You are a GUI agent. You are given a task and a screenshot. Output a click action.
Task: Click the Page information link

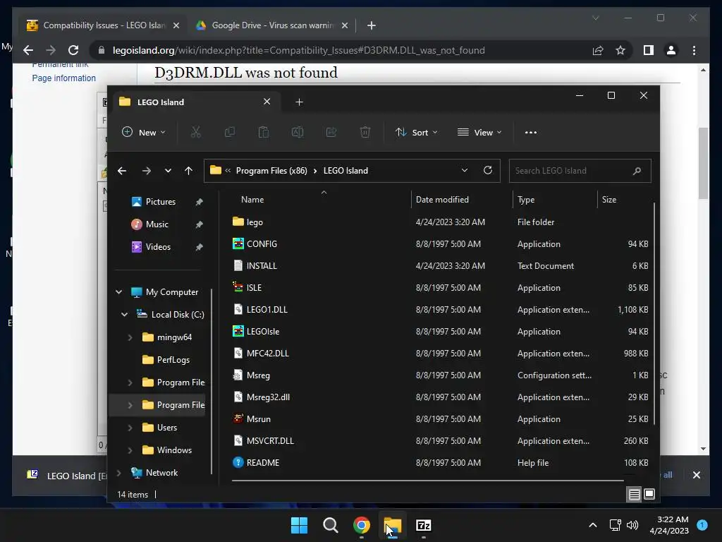click(x=64, y=78)
